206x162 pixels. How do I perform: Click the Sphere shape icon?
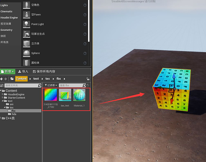[x=26, y=53]
